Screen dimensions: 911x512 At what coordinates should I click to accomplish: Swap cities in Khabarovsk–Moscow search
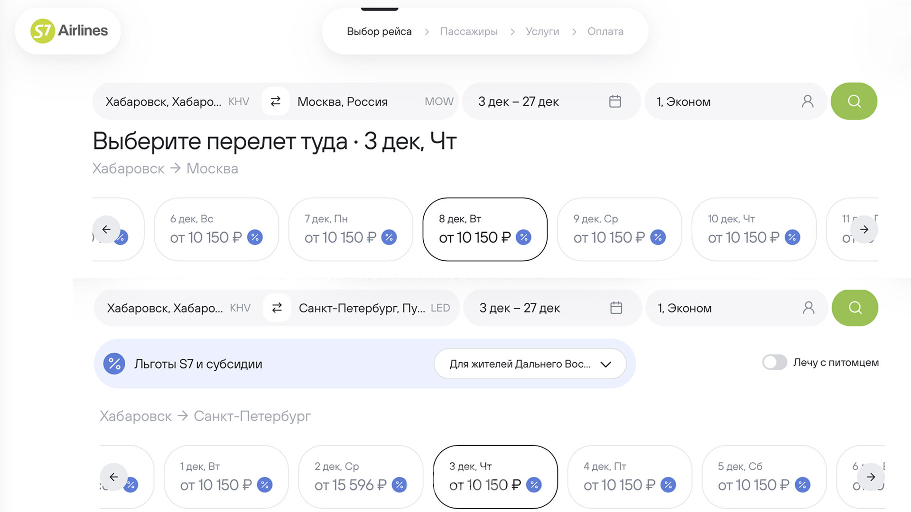(x=276, y=101)
